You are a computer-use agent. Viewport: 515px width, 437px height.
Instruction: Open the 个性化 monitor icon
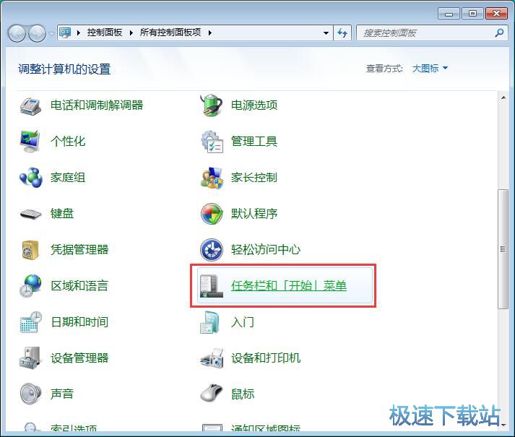coord(30,142)
